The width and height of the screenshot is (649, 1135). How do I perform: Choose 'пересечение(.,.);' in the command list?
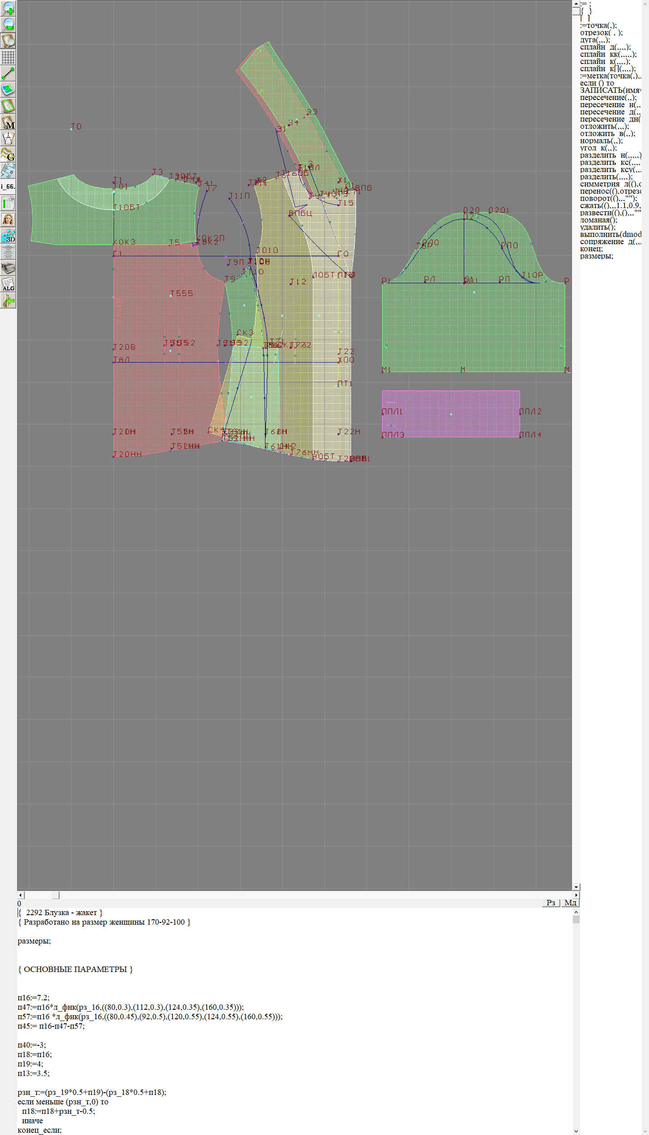click(608, 98)
